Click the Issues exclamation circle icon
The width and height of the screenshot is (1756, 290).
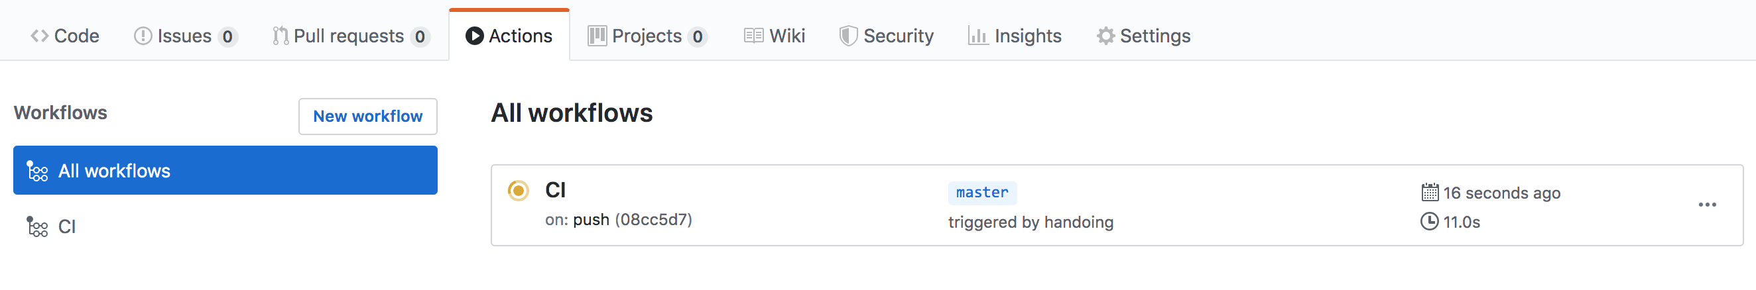(143, 35)
